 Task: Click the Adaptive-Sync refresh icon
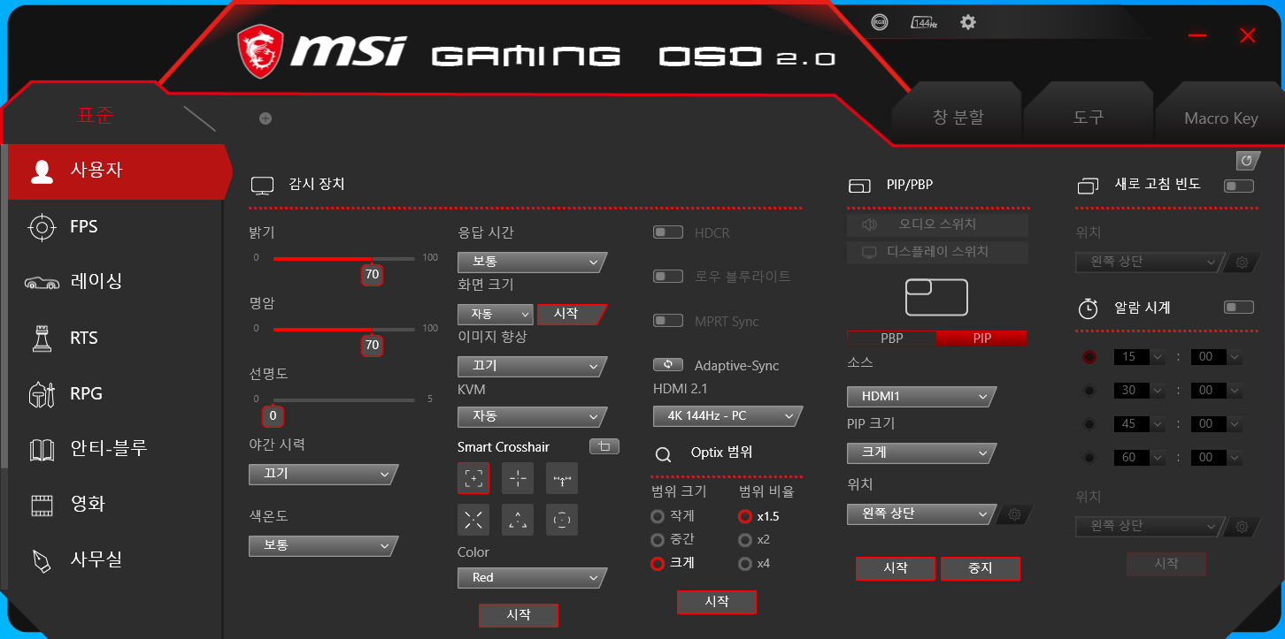click(x=668, y=364)
